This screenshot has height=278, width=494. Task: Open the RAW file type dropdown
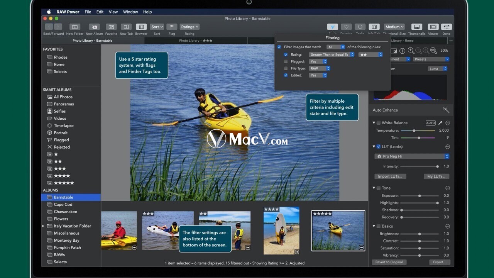320,68
